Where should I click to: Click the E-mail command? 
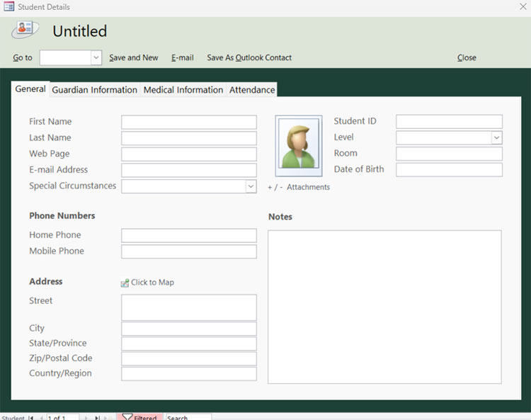click(x=182, y=57)
